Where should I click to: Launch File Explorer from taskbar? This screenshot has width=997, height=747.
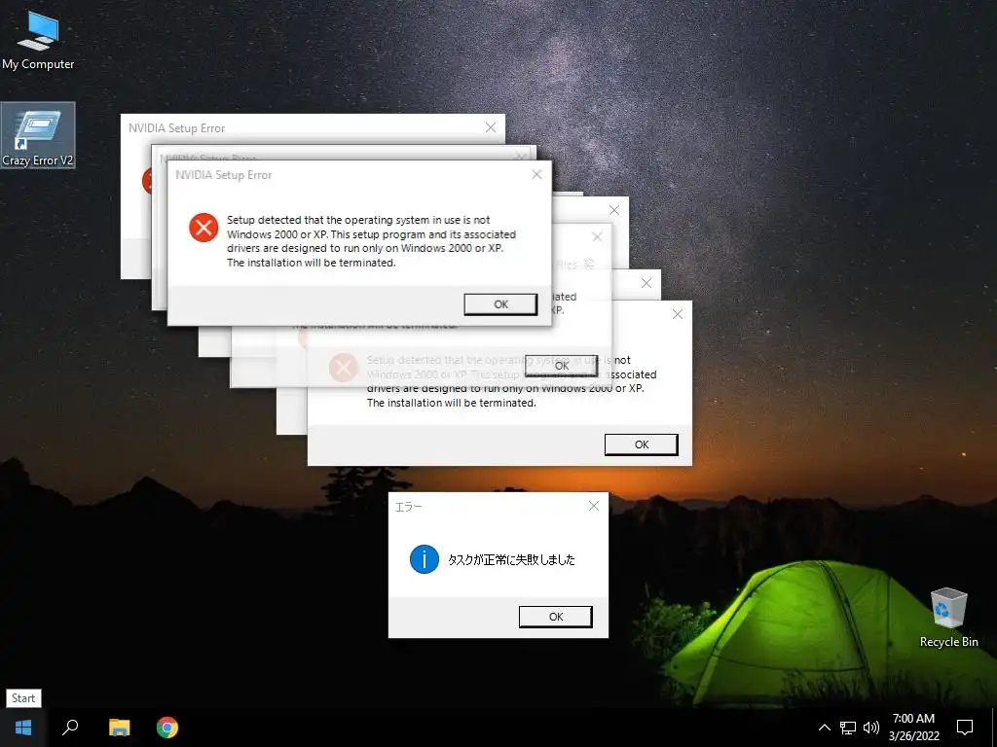[x=119, y=728]
